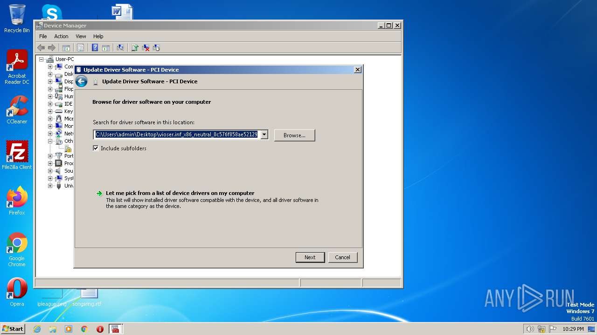Click the network status tray icon
The height and width of the screenshot is (335, 597).
tap(541, 329)
